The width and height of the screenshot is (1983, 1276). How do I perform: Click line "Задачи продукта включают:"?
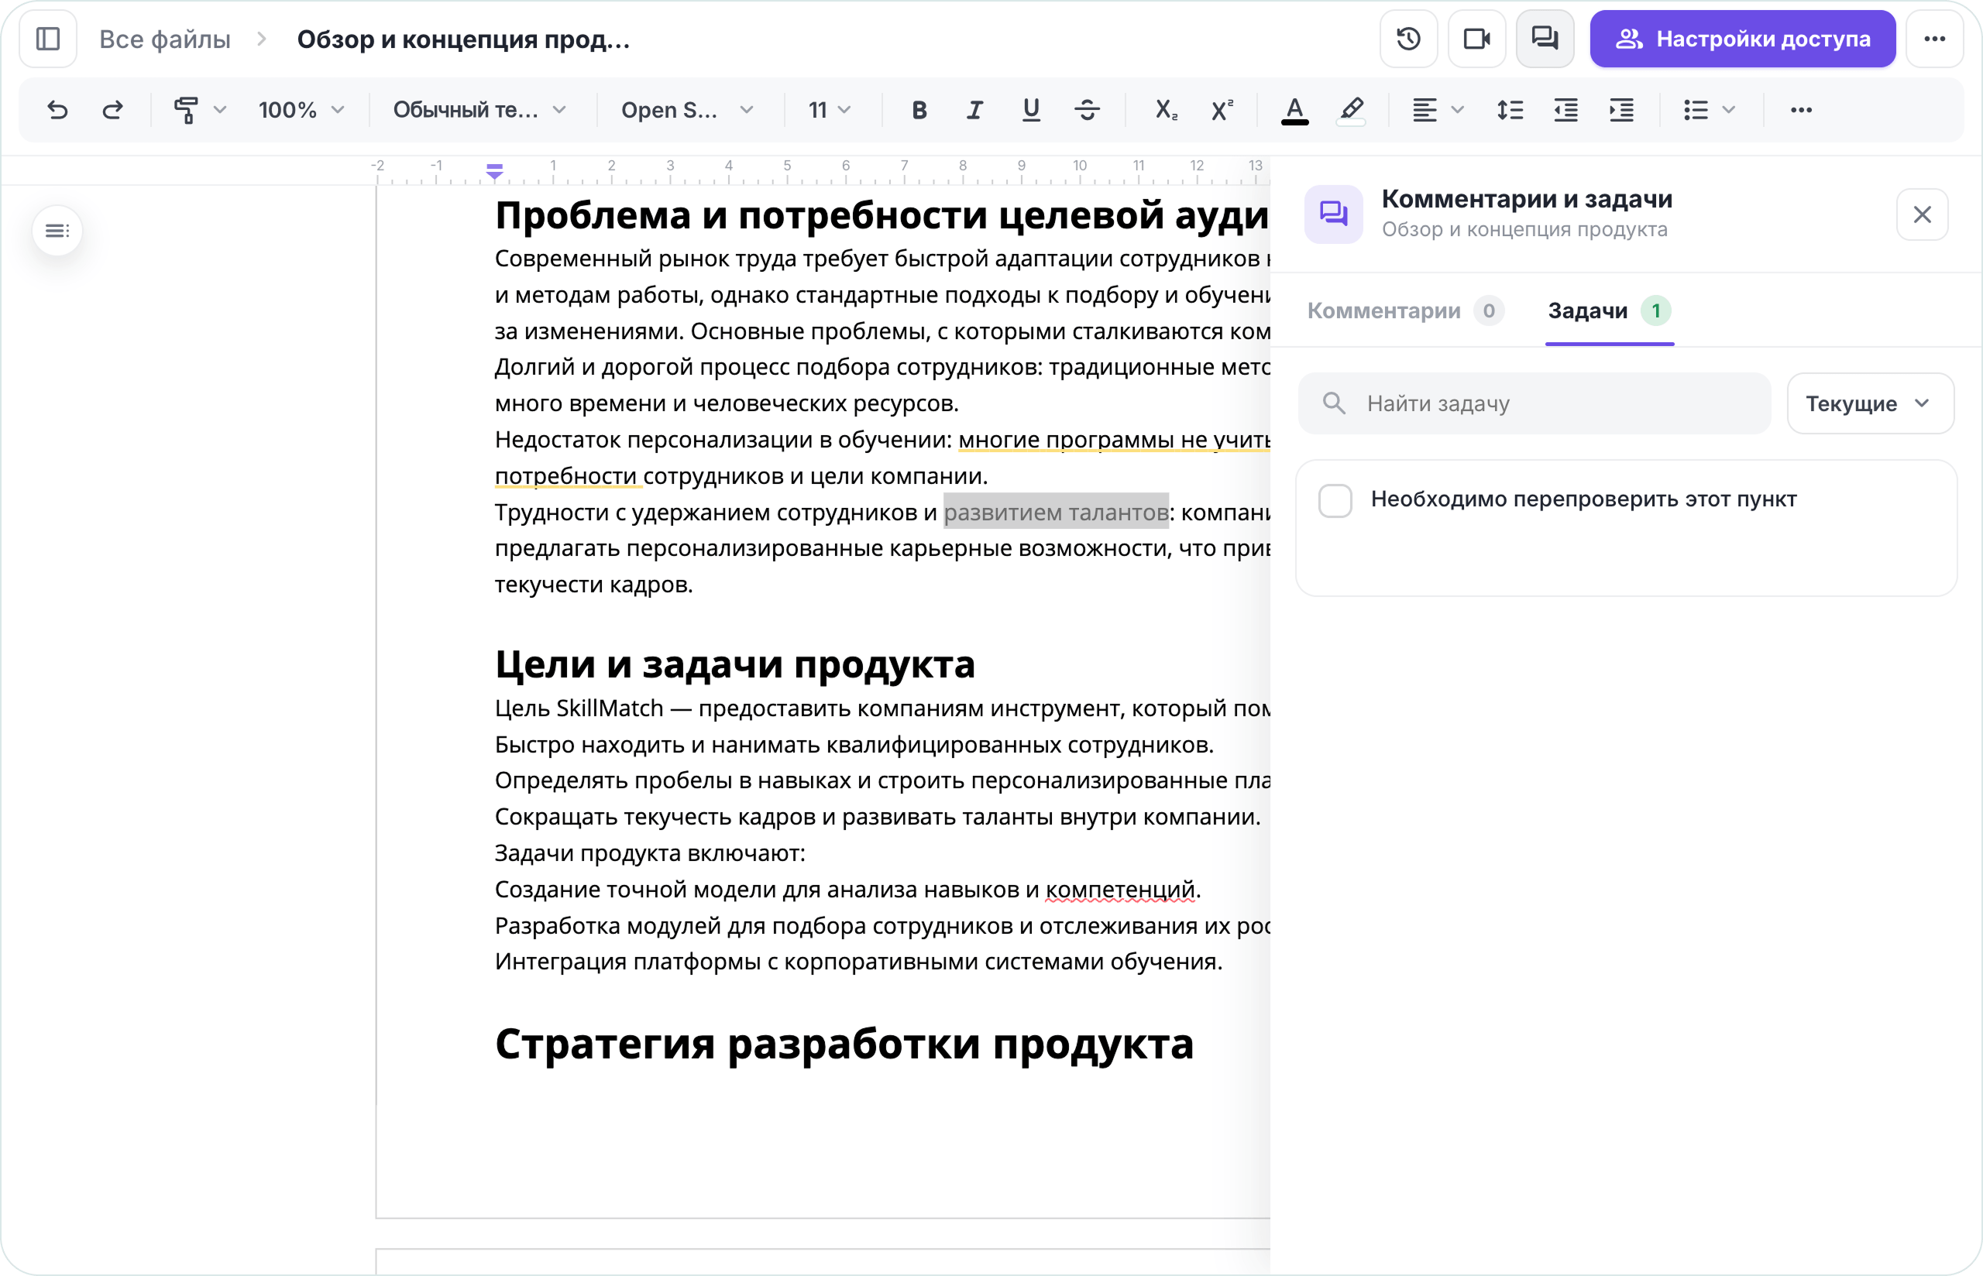click(650, 852)
